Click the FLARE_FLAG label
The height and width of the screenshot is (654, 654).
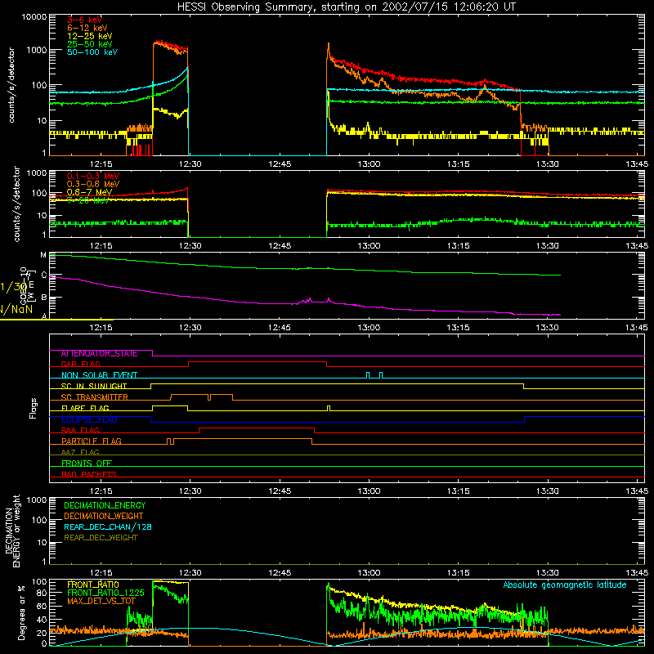click(x=85, y=408)
